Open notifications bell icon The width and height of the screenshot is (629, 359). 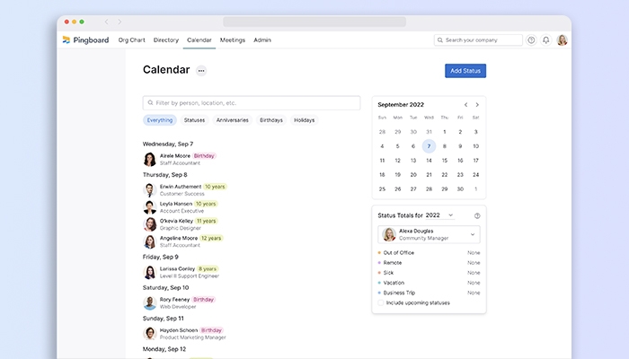[546, 40]
